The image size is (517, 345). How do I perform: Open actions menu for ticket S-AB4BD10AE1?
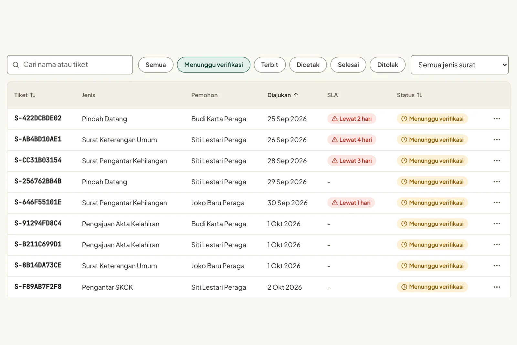[497, 140]
